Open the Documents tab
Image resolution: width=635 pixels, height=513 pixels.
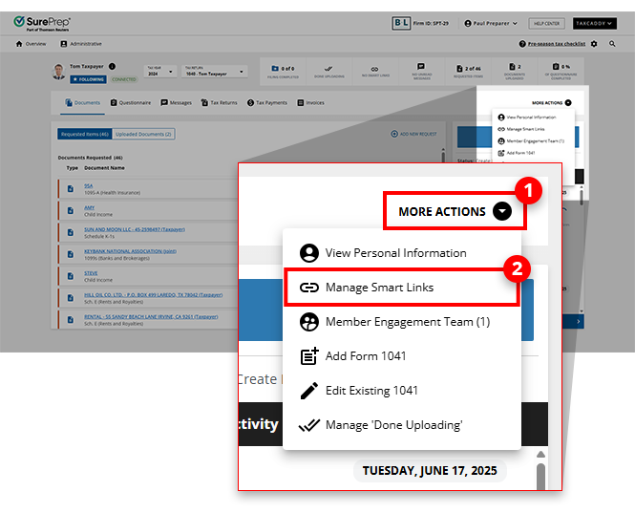tap(83, 103)
